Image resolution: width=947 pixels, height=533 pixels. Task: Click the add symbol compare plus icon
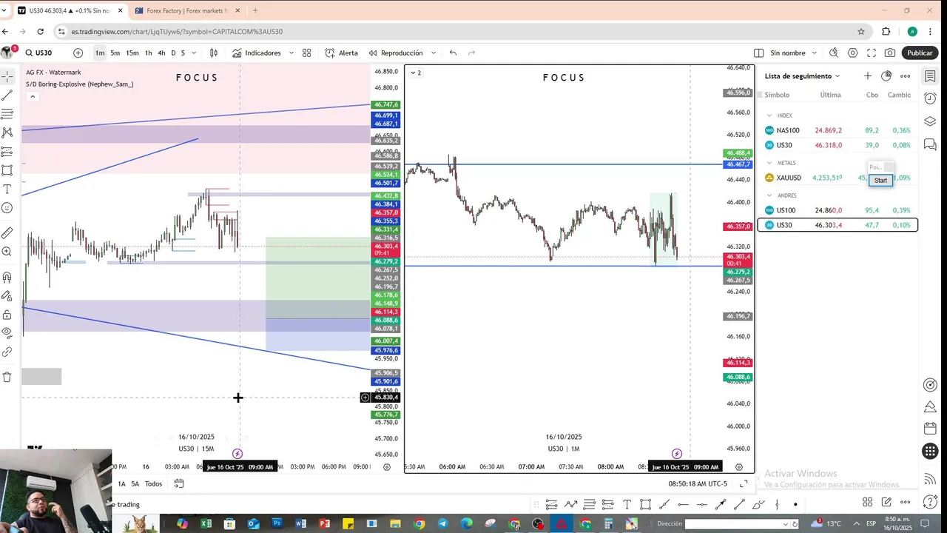point(78,53)
